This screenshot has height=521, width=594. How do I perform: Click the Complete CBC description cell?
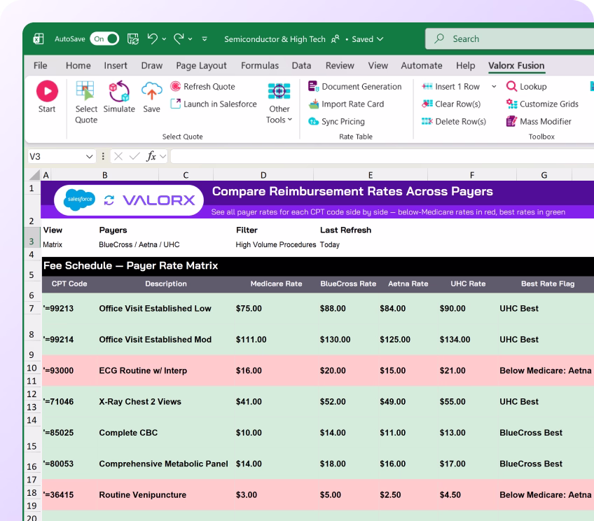click(x=165, y=432)
